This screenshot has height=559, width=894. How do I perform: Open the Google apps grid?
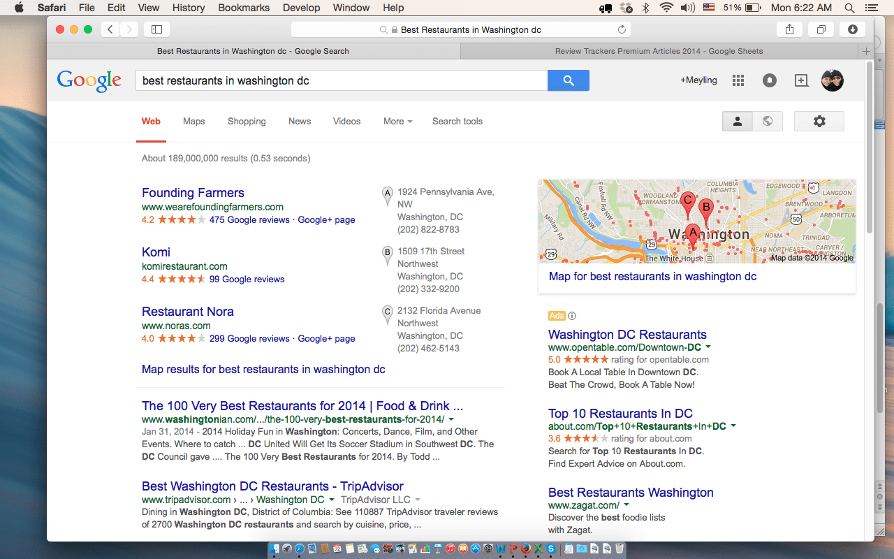coord(738,80)
